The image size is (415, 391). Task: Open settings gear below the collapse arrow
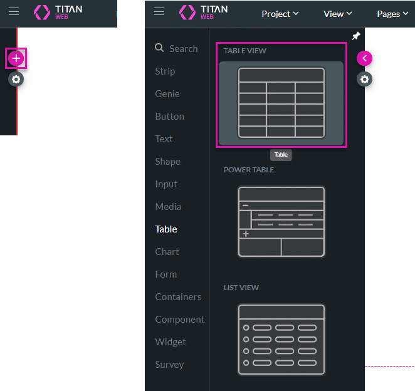click(x=365, y=79)
